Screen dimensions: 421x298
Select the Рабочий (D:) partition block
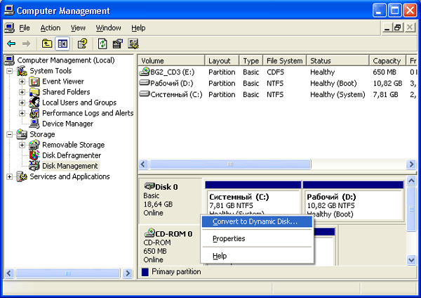coord(354,201)
